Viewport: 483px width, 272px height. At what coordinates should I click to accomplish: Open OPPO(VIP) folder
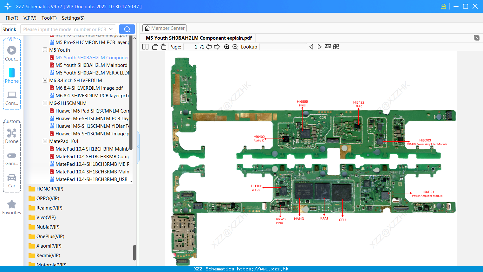[x=44, y=198]
